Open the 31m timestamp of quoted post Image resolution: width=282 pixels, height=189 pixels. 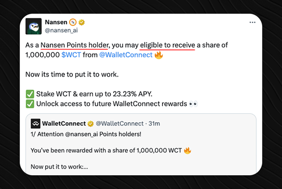pos(154,124)
